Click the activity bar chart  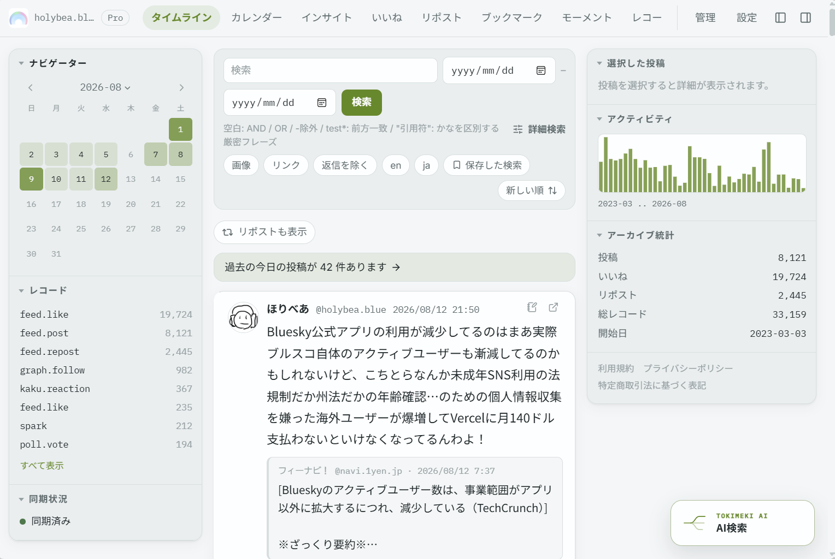[x=702, y=163]
